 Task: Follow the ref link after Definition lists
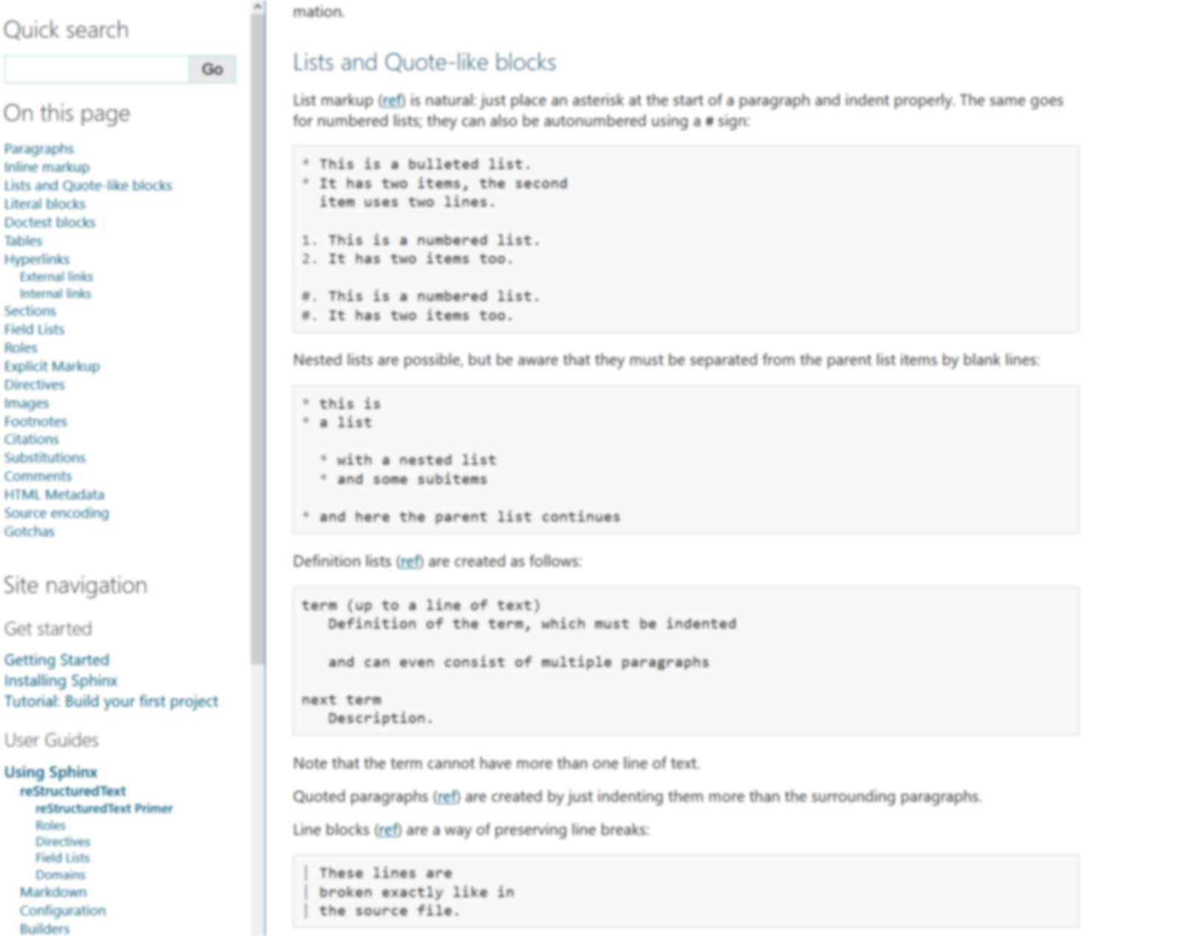point(410,561)
